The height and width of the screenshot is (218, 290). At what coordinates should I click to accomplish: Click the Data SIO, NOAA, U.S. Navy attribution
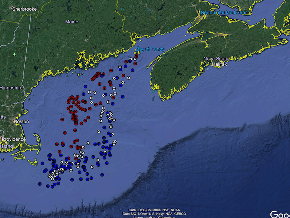click(x=154, y=214)
